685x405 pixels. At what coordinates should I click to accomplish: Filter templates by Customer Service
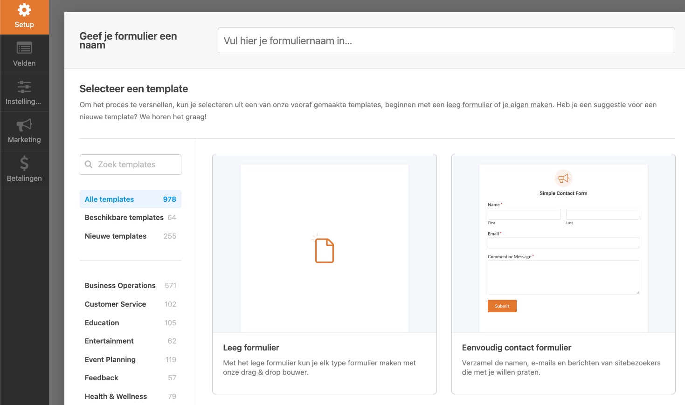pos(115,304)
